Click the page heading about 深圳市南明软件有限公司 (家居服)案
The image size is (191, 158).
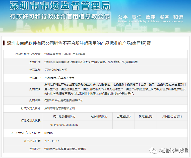click(x=79, y=43)
